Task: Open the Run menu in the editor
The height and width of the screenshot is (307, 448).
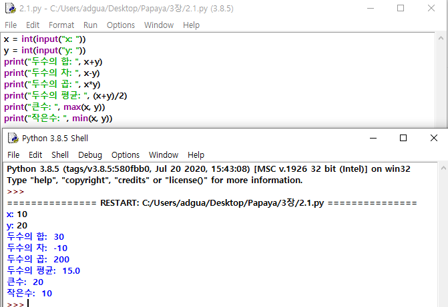Action: tap(90, 25)
